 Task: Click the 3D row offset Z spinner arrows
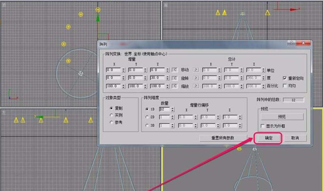point(240,125)
